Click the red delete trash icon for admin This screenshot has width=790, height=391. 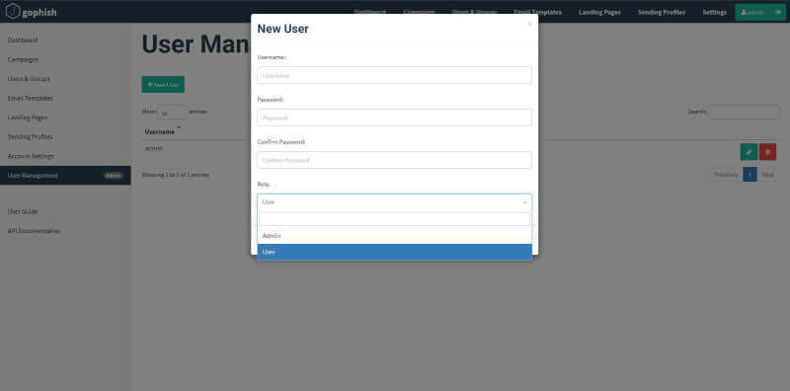[767, 152]
